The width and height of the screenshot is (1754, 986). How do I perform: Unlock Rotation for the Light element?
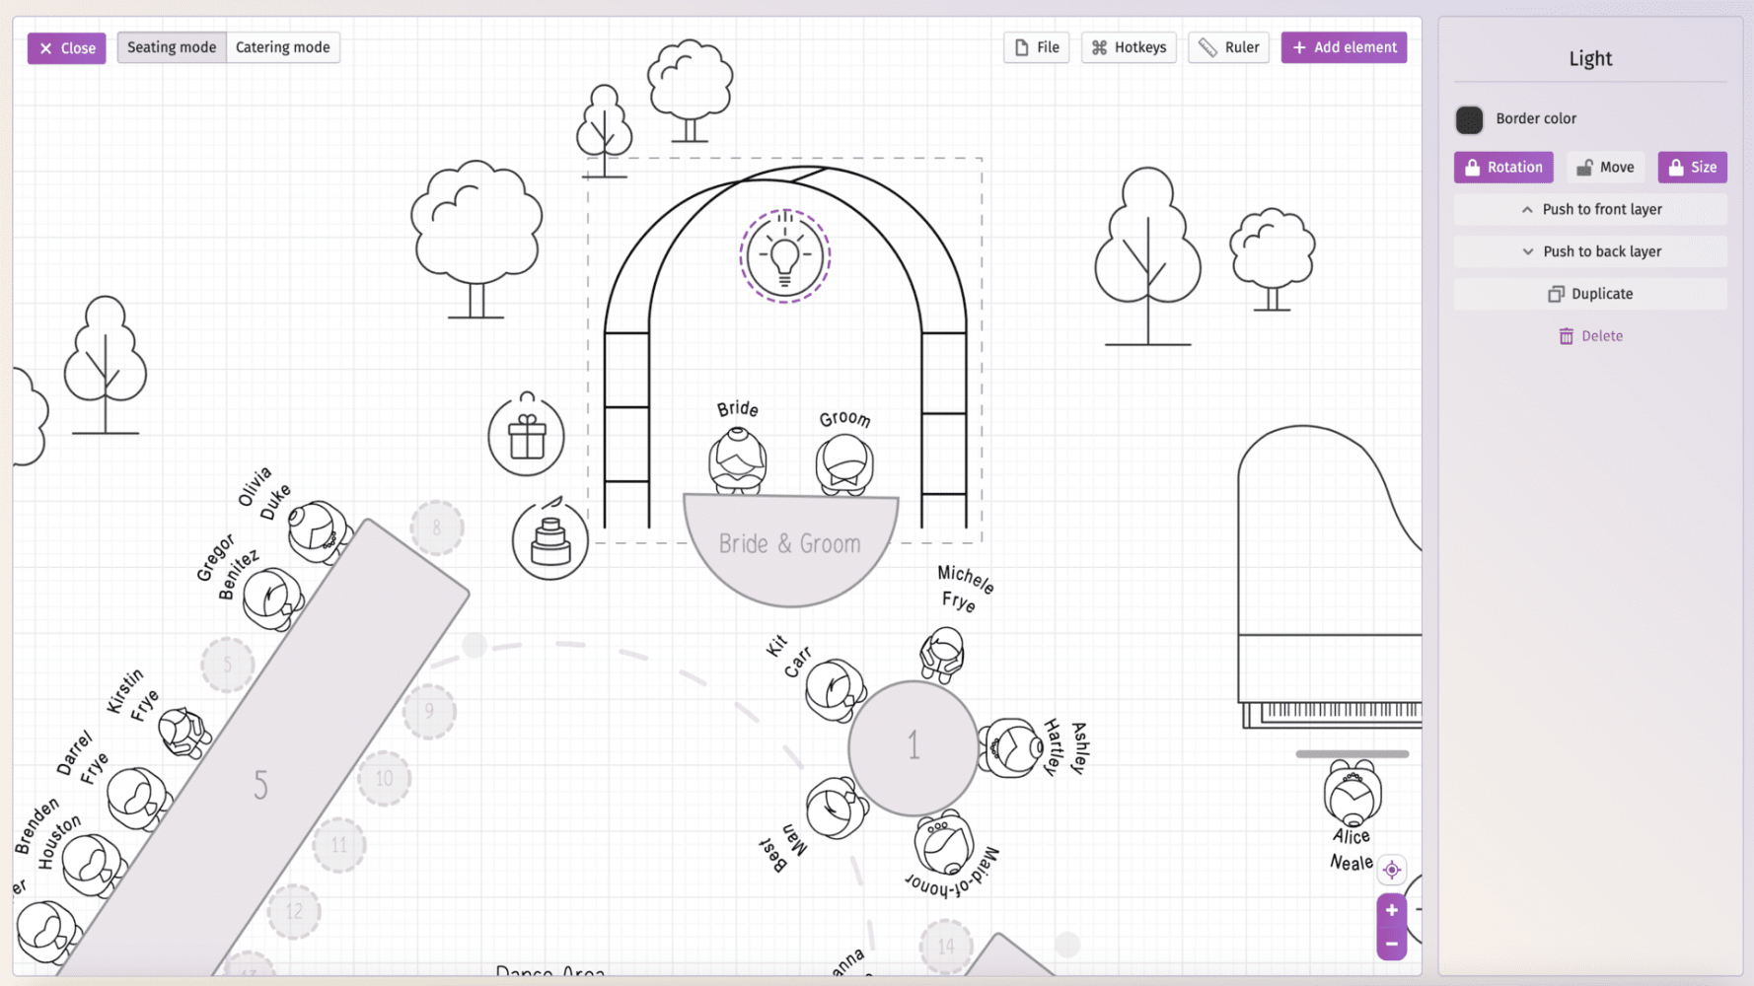[x=1502, y=167]
